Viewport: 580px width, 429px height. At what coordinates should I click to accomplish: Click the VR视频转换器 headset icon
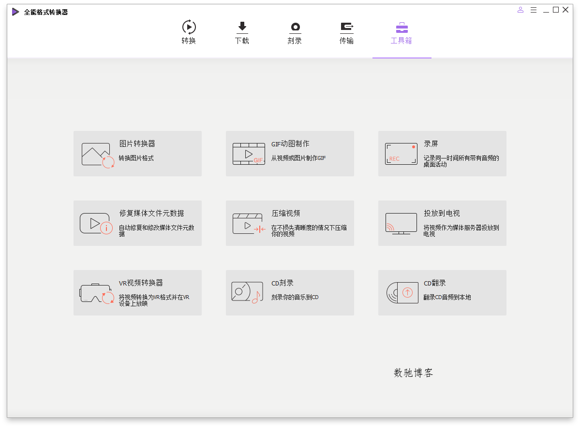point(97,294)
